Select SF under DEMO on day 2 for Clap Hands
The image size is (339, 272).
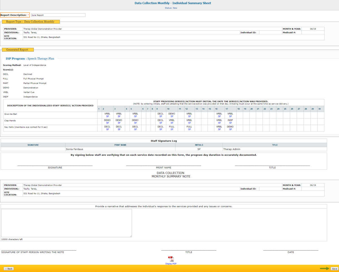tap(107, 122)
